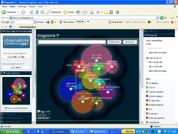Click the green OK go arrow
This screenshot has width=178, height=134.
click(162, 18)
